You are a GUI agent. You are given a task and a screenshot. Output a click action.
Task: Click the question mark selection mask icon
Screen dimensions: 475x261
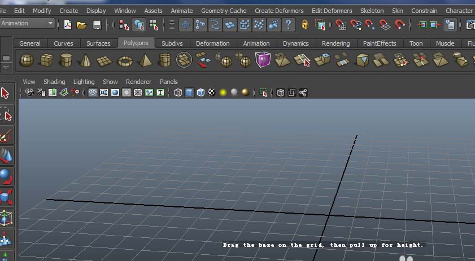pos(289,25)
